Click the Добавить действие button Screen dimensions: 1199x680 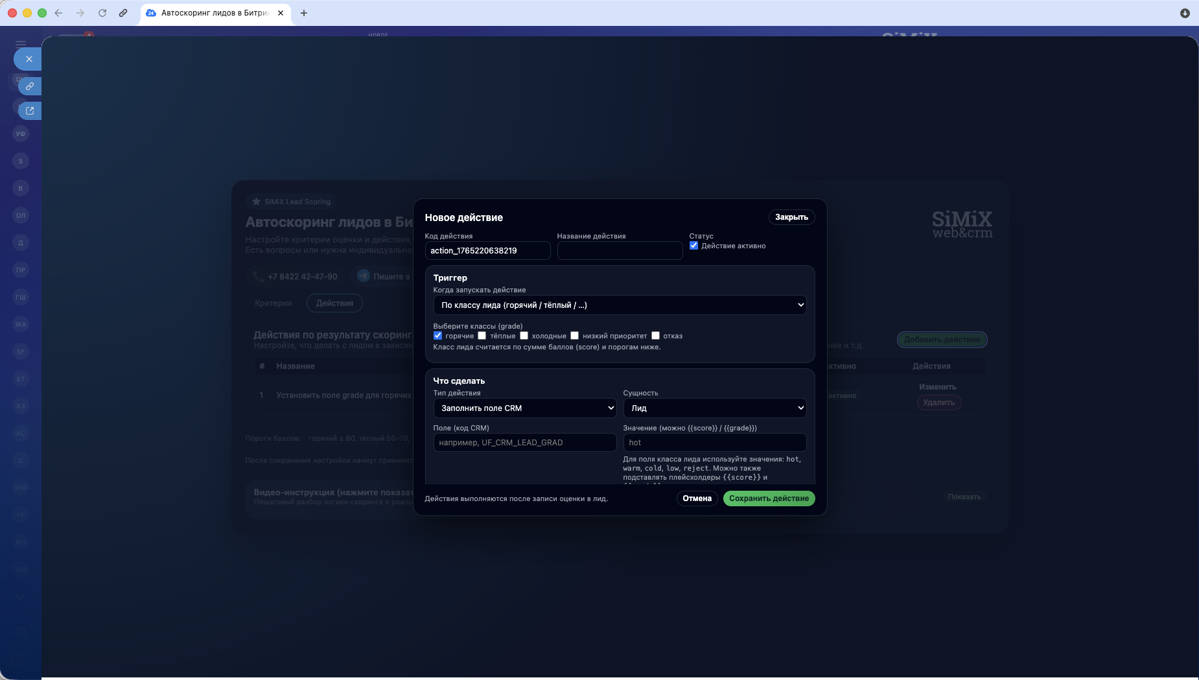[x=942, y=340]
